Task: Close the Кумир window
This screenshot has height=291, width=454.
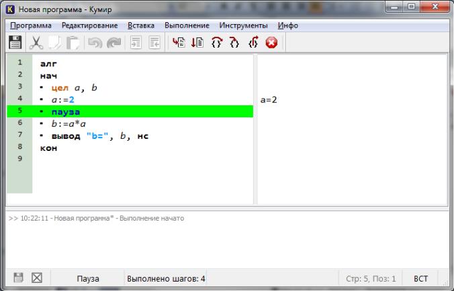Action: pyautogui.click(x=435, y=7)
